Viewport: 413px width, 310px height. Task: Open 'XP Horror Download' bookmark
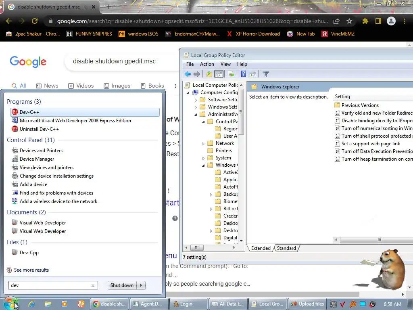254,34
